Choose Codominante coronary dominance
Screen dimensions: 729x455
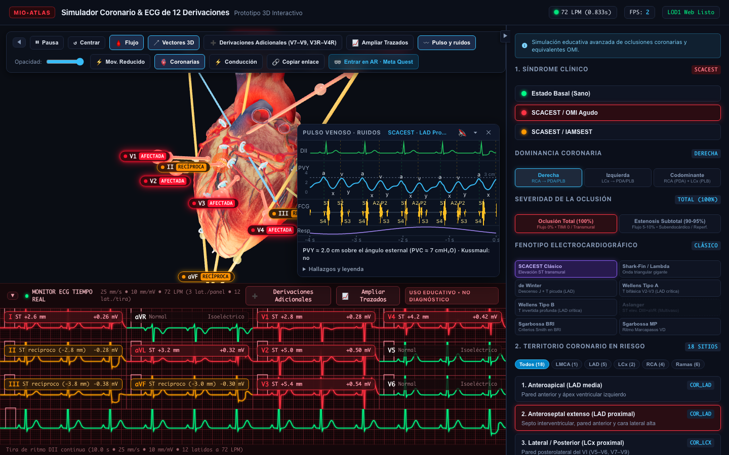pyautogui.click(x=687, y=178)
